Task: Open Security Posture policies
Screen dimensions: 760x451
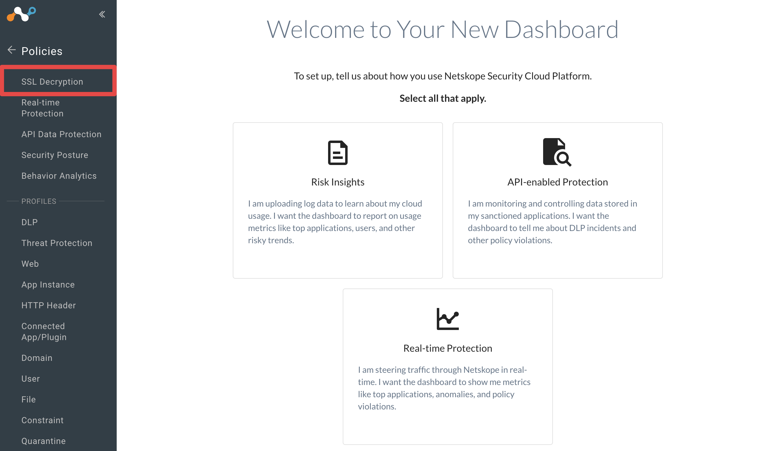Action: pos(55,155)
